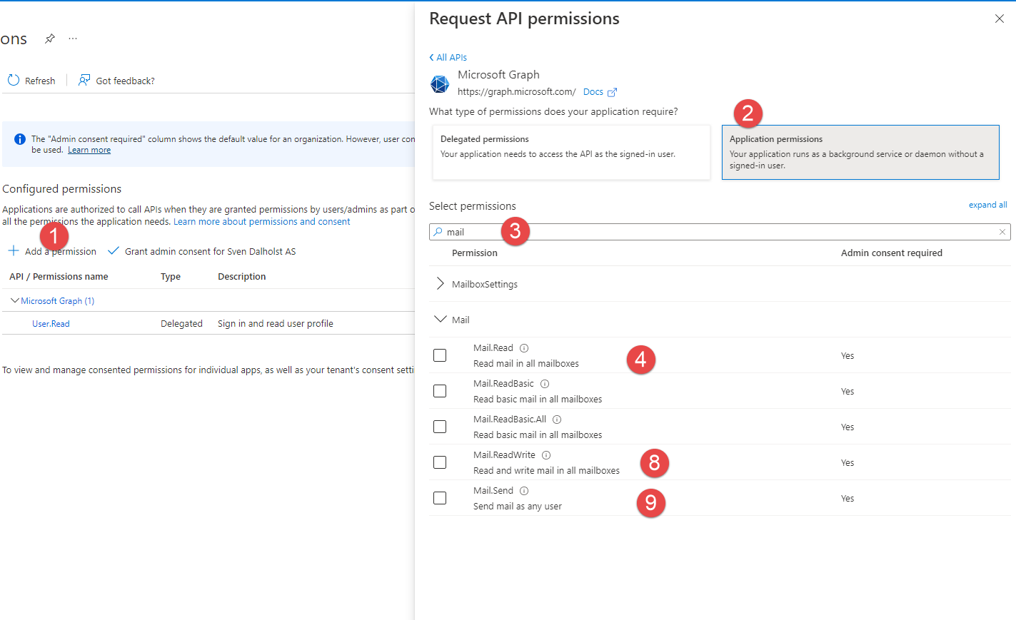Image resolution: width=1016 pixels, height=620 pixels.
Task: Close the Request API permissions panel
Action: (x=1000, y=19)
